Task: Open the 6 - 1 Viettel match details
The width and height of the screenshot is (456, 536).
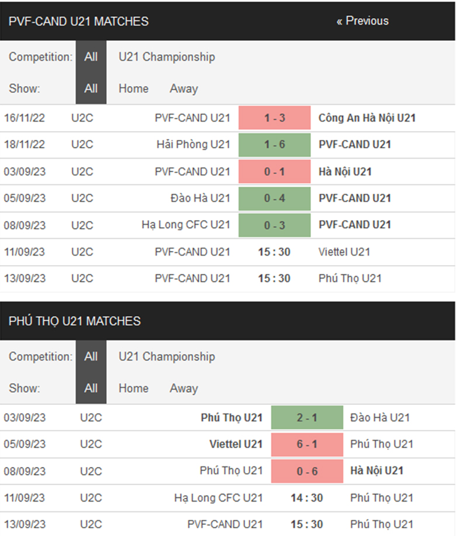Action: pos(307,444)
